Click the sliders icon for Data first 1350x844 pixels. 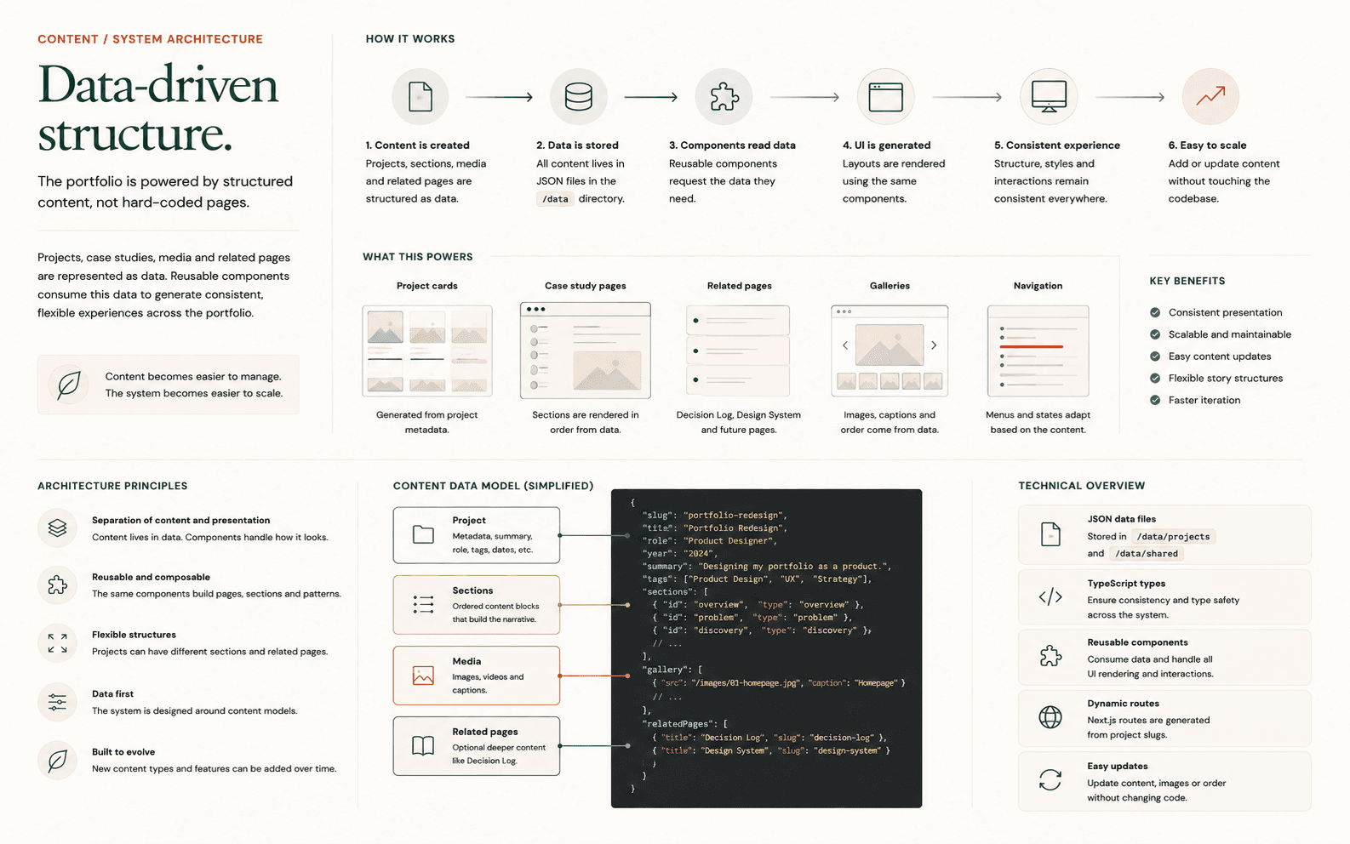pos(57,702)
